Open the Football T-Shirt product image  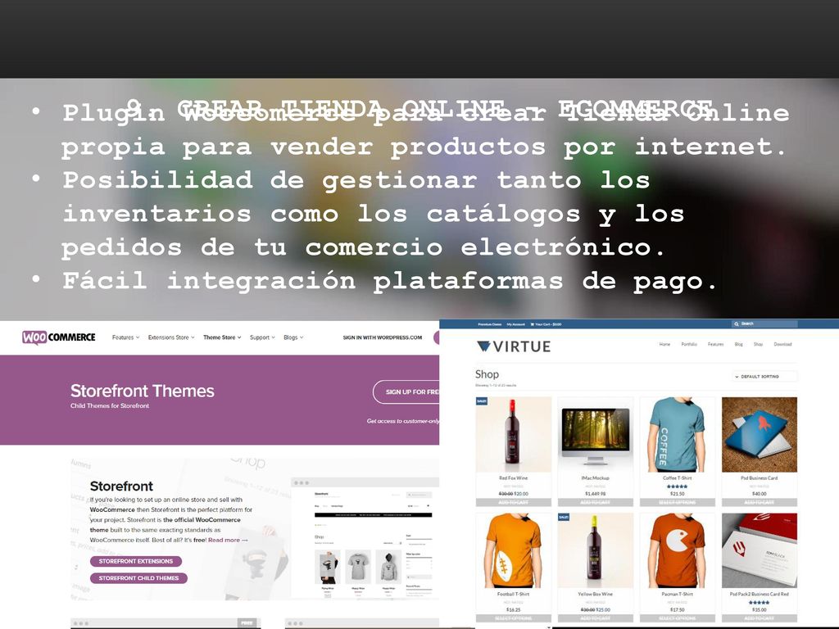(513, 551)
